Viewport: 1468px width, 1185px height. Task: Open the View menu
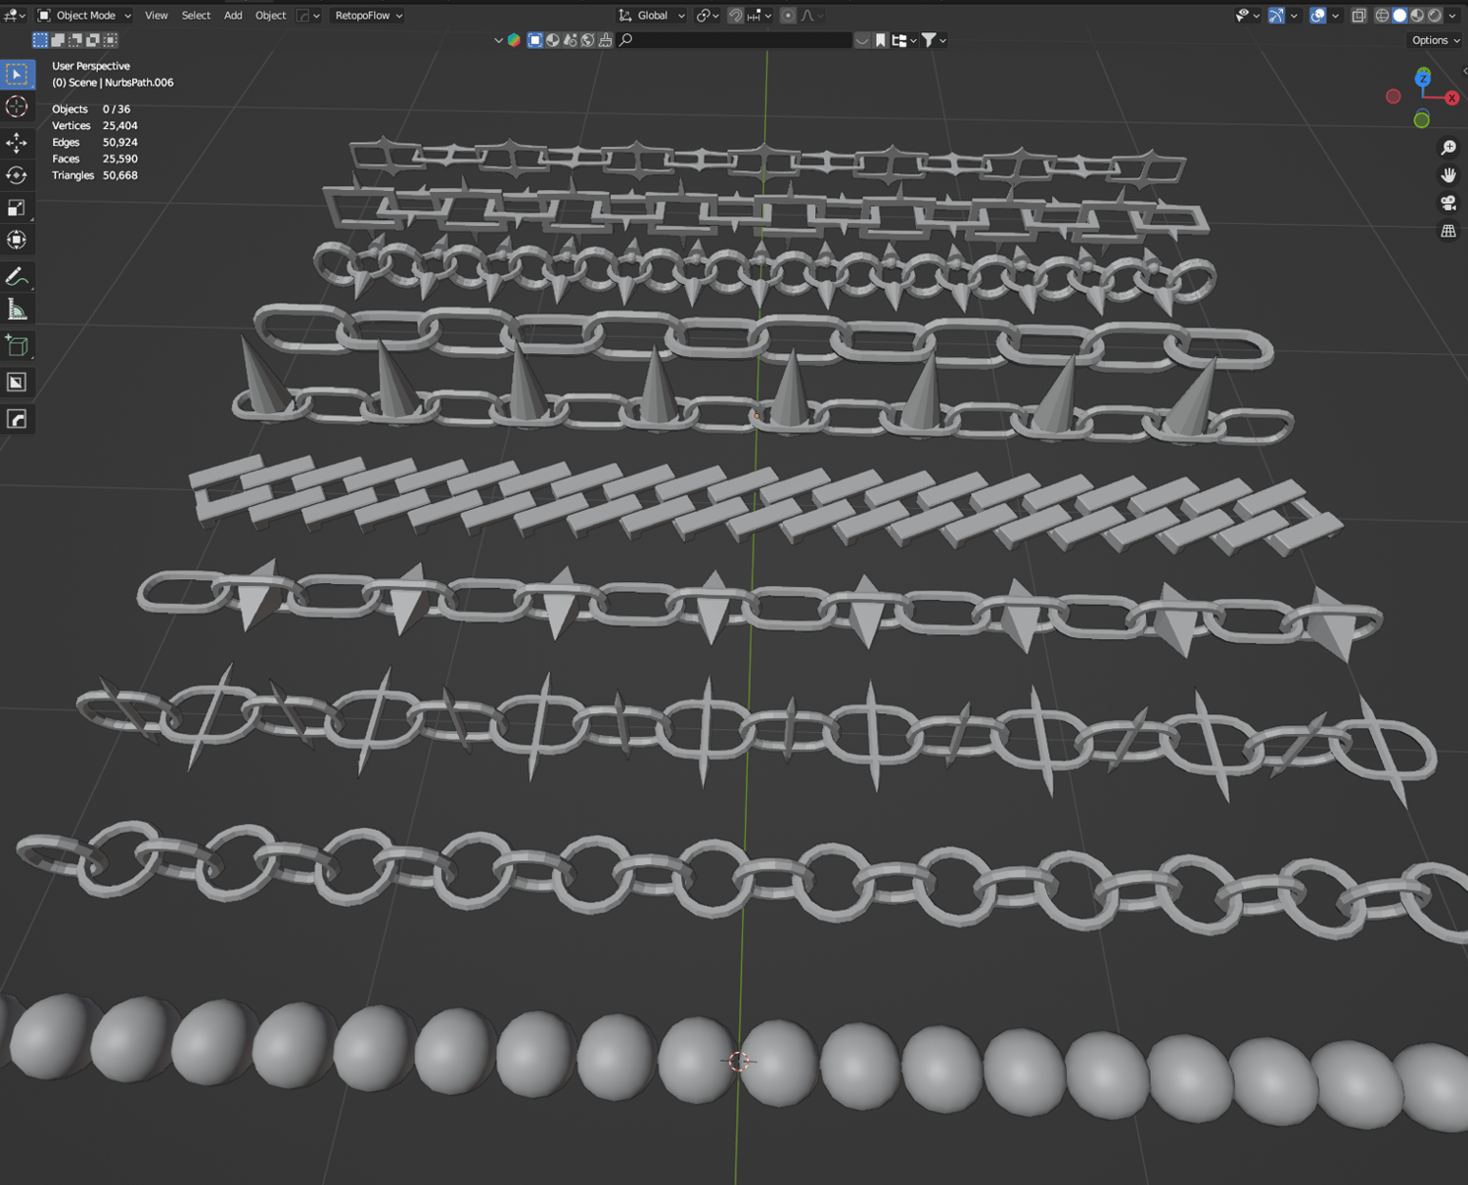(157, 16)
